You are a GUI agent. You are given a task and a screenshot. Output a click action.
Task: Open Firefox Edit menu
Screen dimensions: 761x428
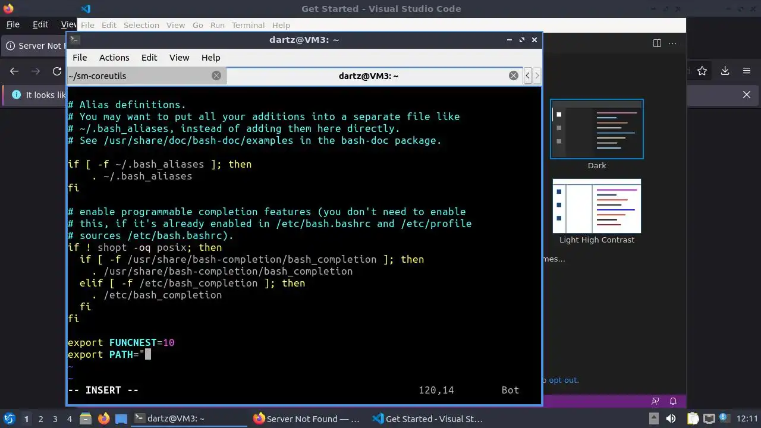tap(40, 24)
